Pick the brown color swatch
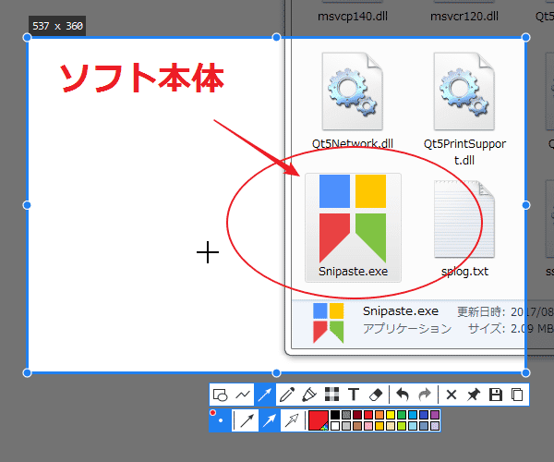Viewport: 554px width, 462px height. point(357,426)
